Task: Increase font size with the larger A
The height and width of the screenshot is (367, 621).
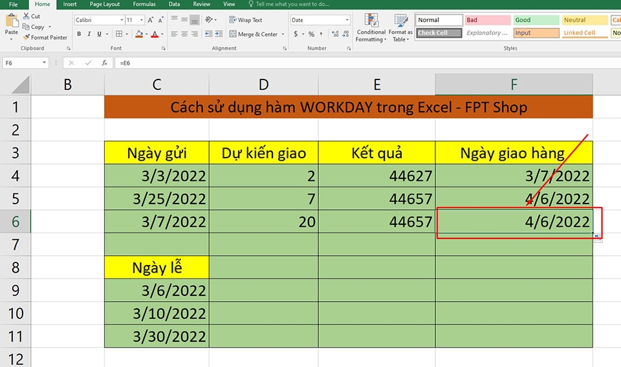Action: pos(151,20)
